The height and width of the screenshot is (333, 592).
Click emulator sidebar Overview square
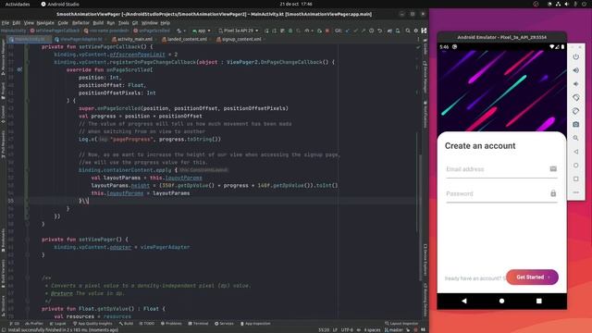575,179
